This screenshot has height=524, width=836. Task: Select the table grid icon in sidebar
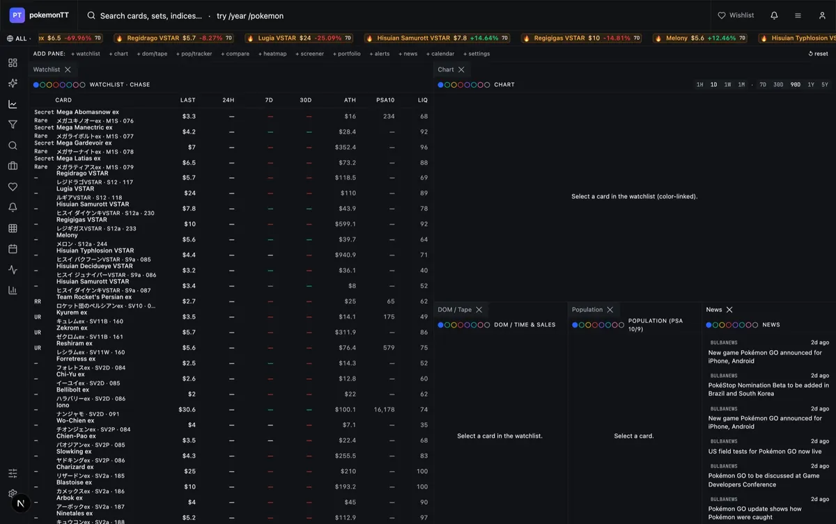(x=13, y=228)
